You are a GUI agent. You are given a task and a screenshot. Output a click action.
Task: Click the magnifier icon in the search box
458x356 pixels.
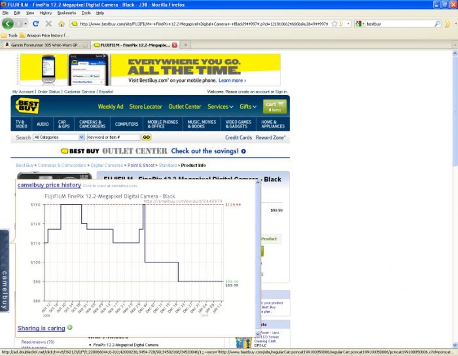(437, 24)
